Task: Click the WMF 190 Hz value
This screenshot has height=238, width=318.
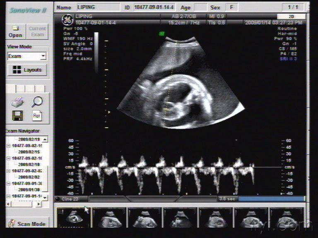Action: (x=78, y=38)
